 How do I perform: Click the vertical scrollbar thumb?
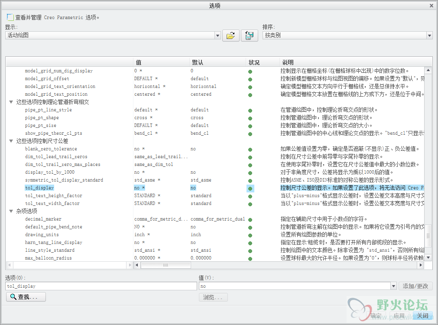(x=428, y=236)
